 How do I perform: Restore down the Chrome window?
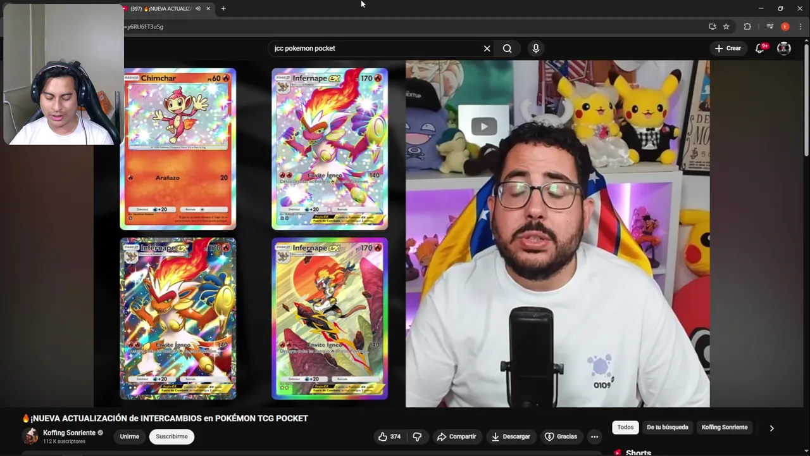tap(780, 8)
